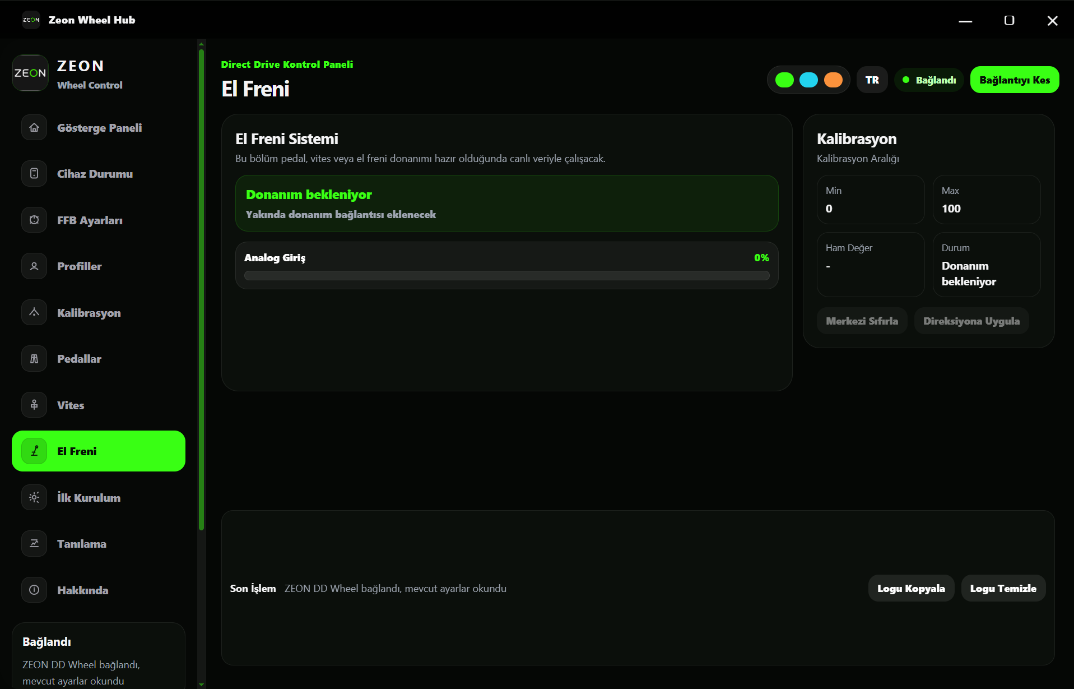The image size is (1074, 689).
Task: Minimize the Zeon Wheel Hub window
Action: 965,20
